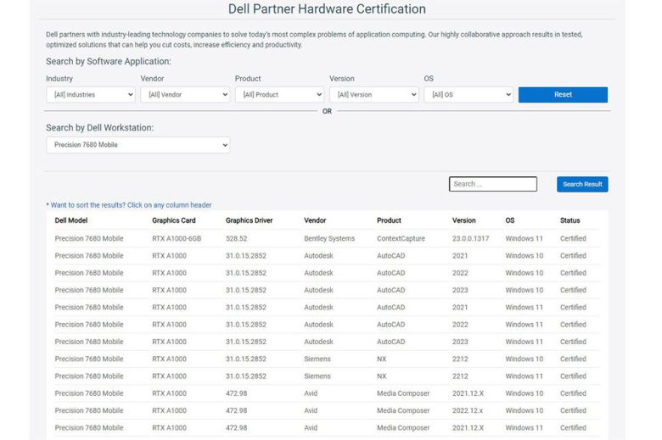This screenshot has width=662, height=440.
Task: Focus the Search text field
Action: point(492,184)
